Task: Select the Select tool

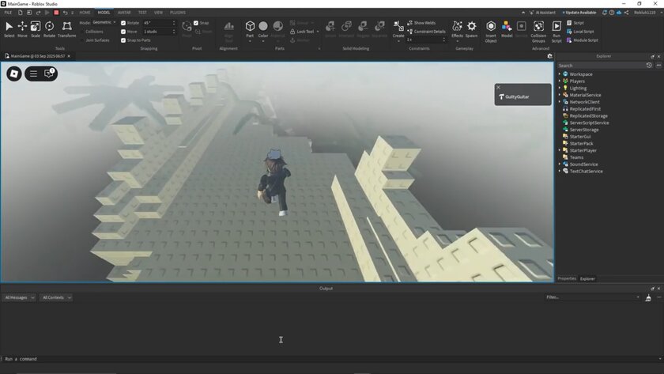Action: click(9, 29)
